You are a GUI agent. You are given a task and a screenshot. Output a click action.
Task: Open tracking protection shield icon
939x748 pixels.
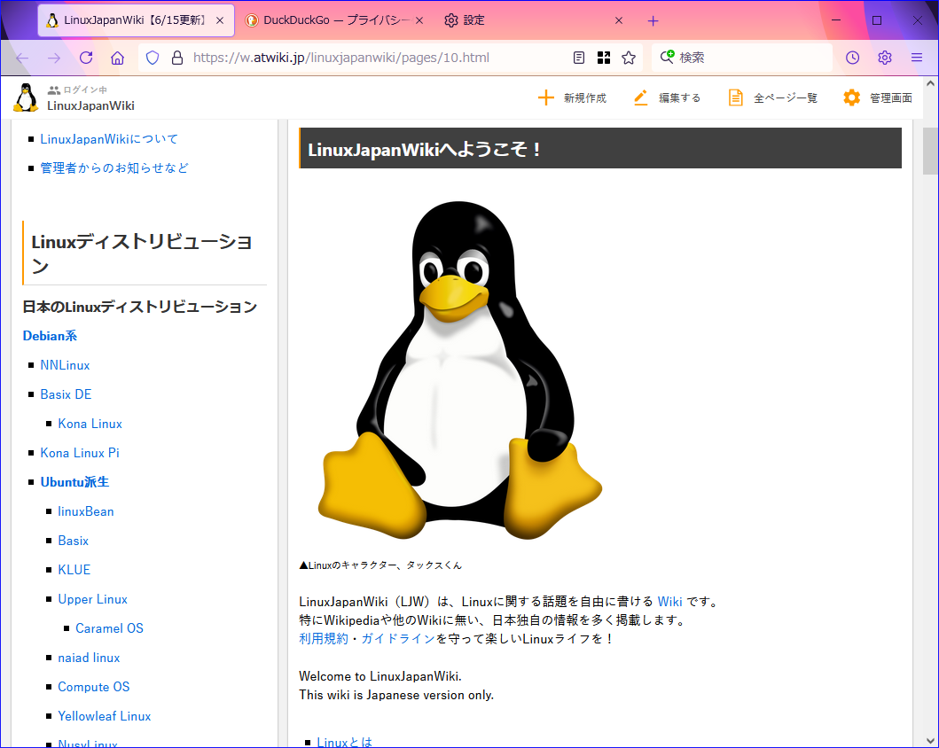[x=153, y=58]
